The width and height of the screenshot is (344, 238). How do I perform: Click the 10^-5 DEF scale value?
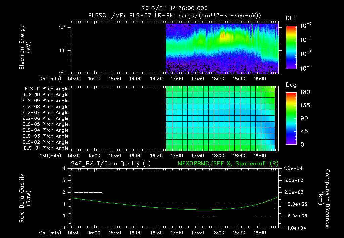(306, 53)
